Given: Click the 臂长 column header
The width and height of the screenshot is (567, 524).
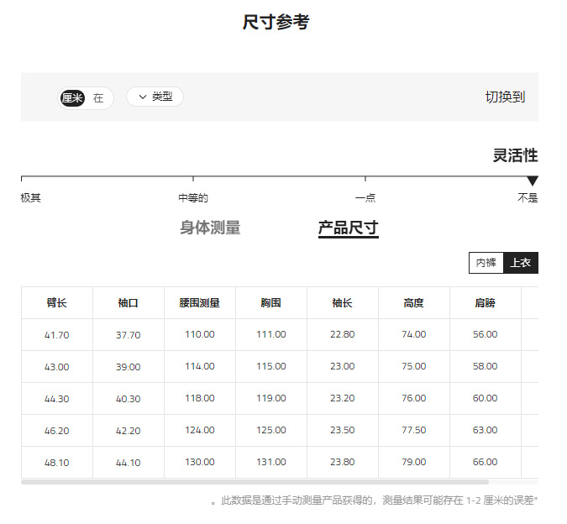Looking at the screenshot, I should (57, 303).
